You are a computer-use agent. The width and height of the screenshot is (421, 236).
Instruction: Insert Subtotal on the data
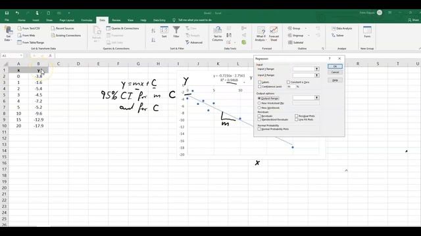pyautogui.click(x=295, y=42)
